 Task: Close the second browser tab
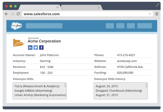point(99,7)
